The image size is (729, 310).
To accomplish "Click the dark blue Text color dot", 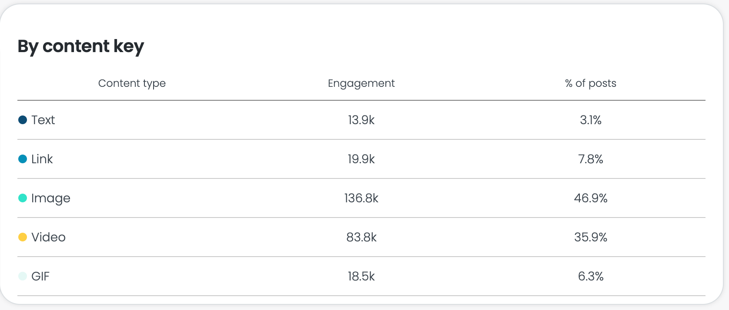I will [23, 120].
